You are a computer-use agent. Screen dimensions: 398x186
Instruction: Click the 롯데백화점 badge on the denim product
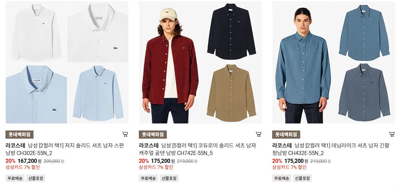coord(286,135)
